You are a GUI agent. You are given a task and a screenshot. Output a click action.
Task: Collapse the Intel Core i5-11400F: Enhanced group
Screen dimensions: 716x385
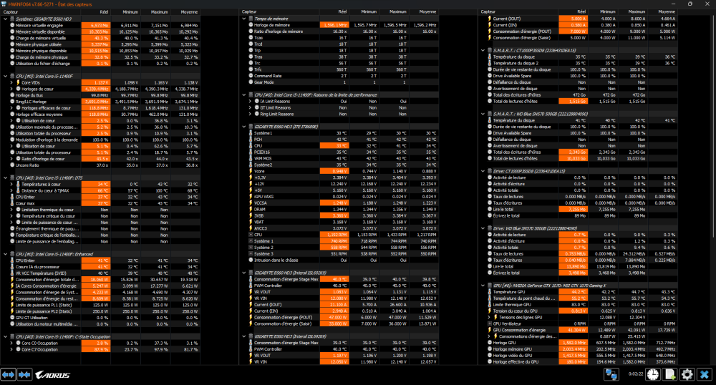[x=6, y=254]
